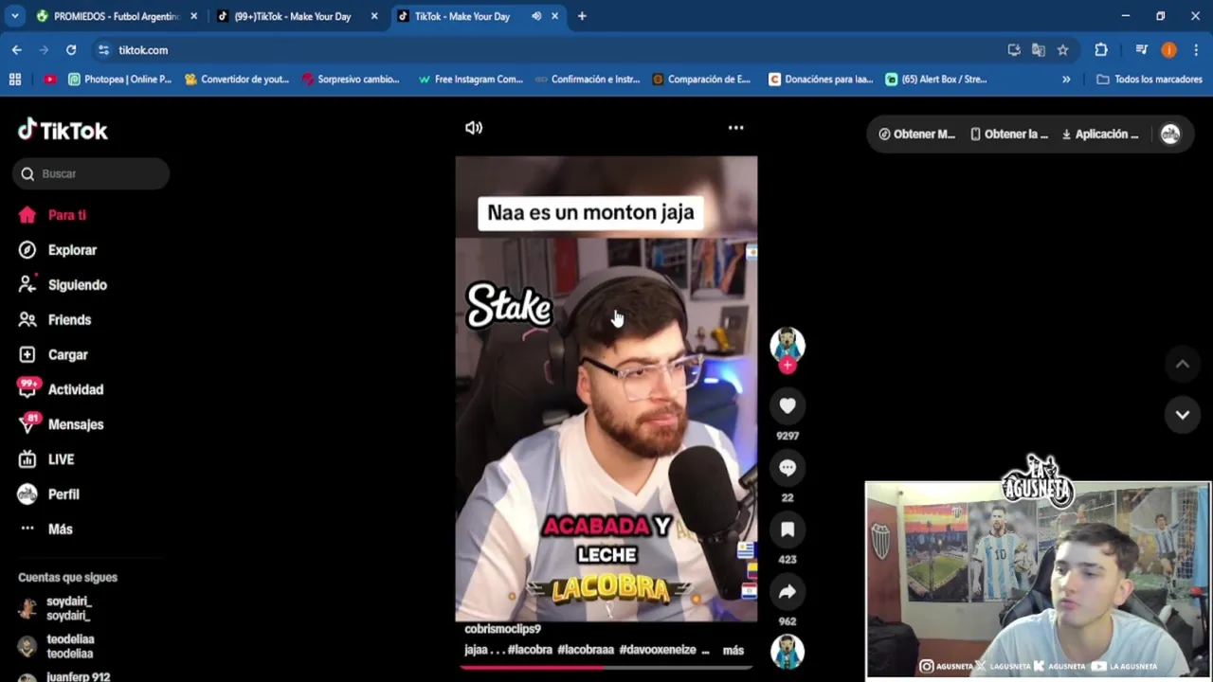Image resolution: width=1213 pixels, height=682 pixels.
Task: Close the active TikTok tab
Action: coord(555,16)
